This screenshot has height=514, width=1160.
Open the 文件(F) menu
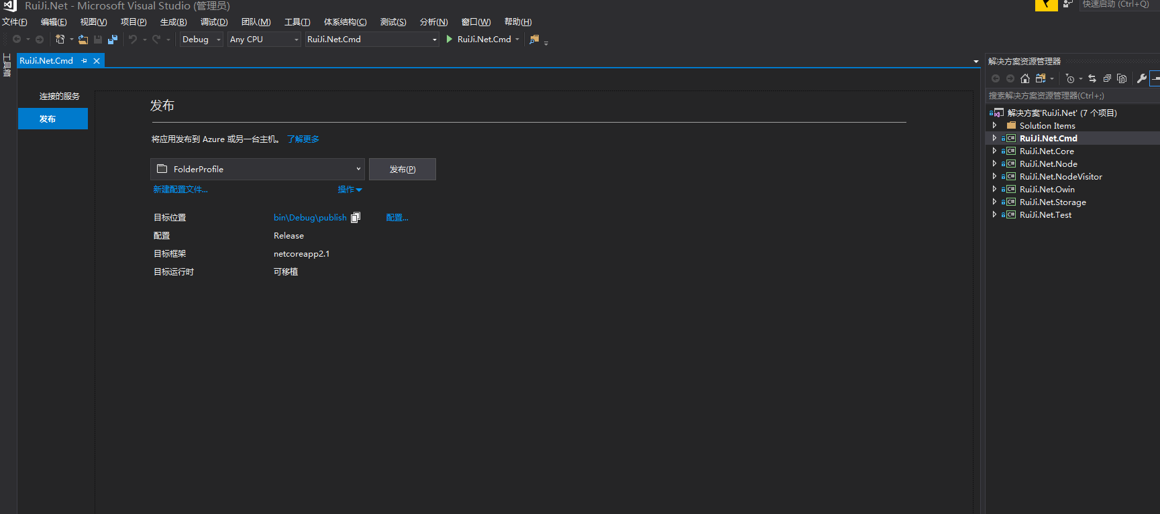point(15,22)
